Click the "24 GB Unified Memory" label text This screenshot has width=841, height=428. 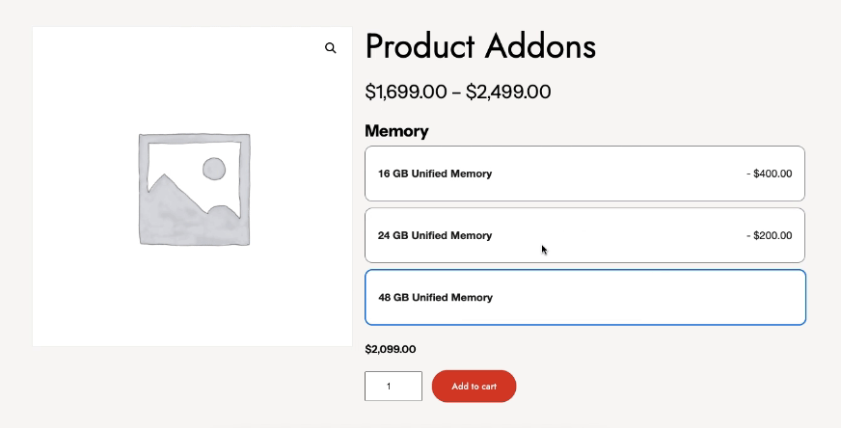435,236
